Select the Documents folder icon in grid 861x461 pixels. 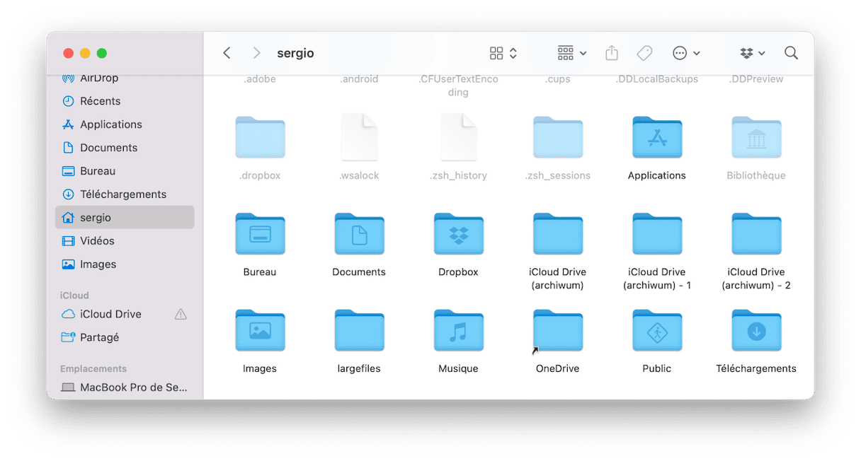coord(359,234)
